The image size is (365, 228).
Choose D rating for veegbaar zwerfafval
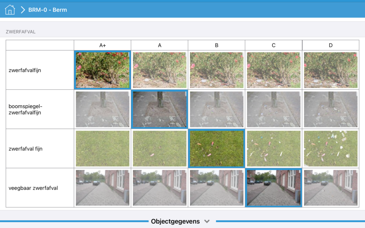[x=330, y=188]
